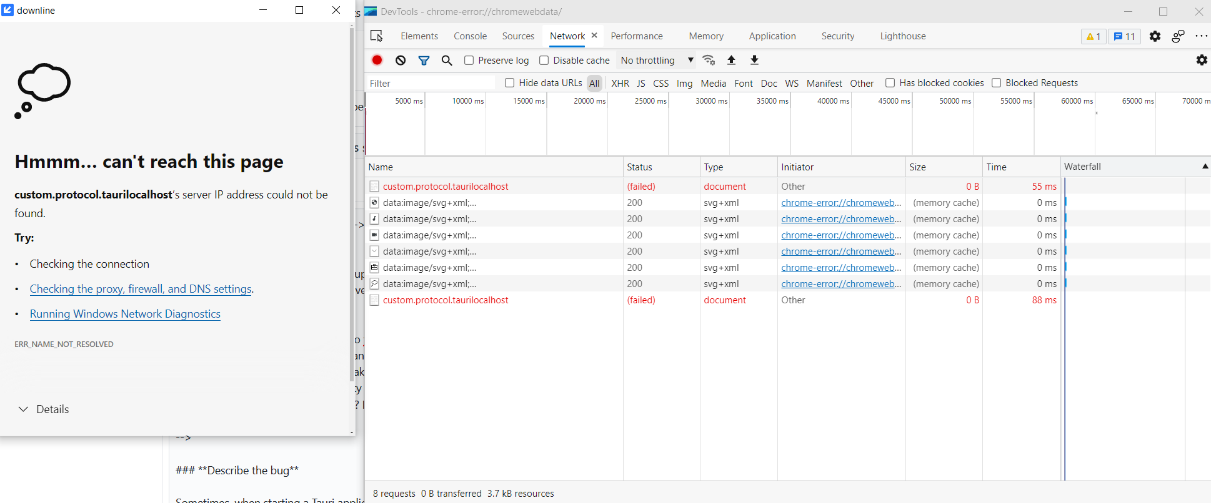Click first chrome-error://chromeweb... initiator link

[x=841, y=203]
